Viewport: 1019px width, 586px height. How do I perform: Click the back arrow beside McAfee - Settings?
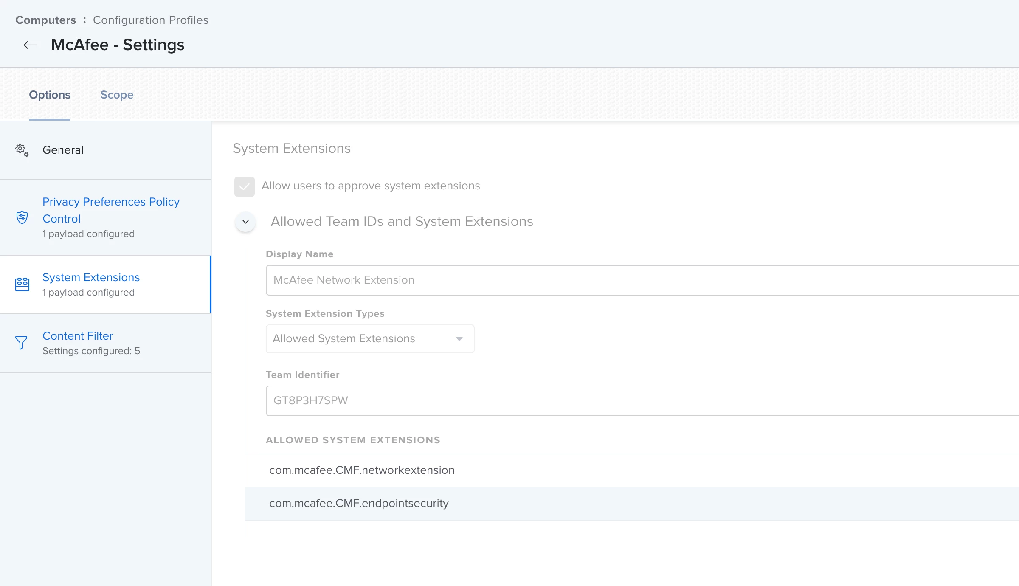tap(31, 45)
